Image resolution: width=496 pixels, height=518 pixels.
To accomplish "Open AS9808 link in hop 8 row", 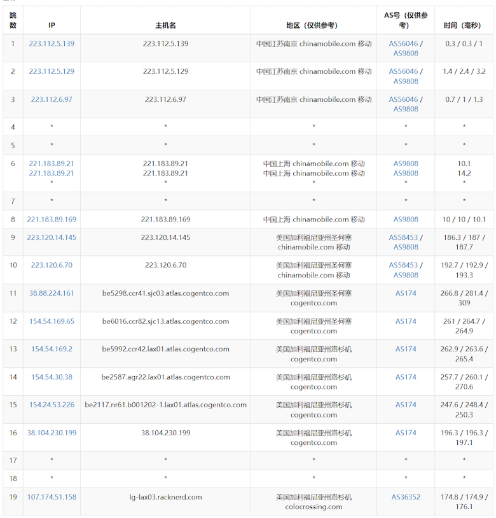I will point(406,220).
